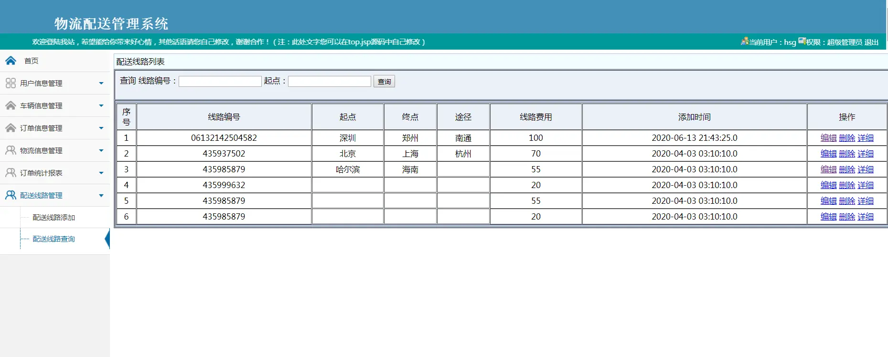This screenshot has height=357, width=888.
Task: Expand 订单信息管理 dropdown arrow
Action: (101, 128)
